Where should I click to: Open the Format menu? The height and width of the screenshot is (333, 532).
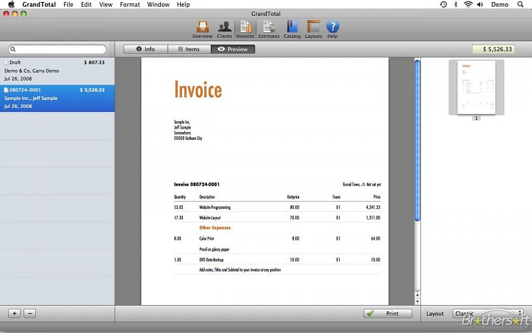pyautogui.click(x=130, y=5)
